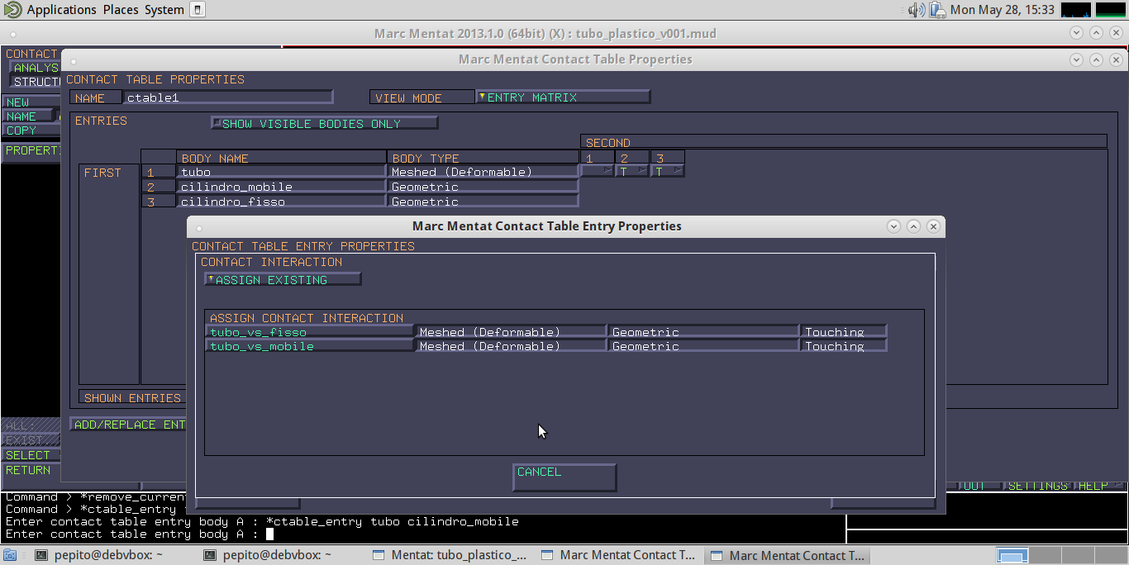The width and height of the screenshot is (1129, 565).
Task: Click Touching cell for tubo_vs_mobile
Action: coord(843,346)
